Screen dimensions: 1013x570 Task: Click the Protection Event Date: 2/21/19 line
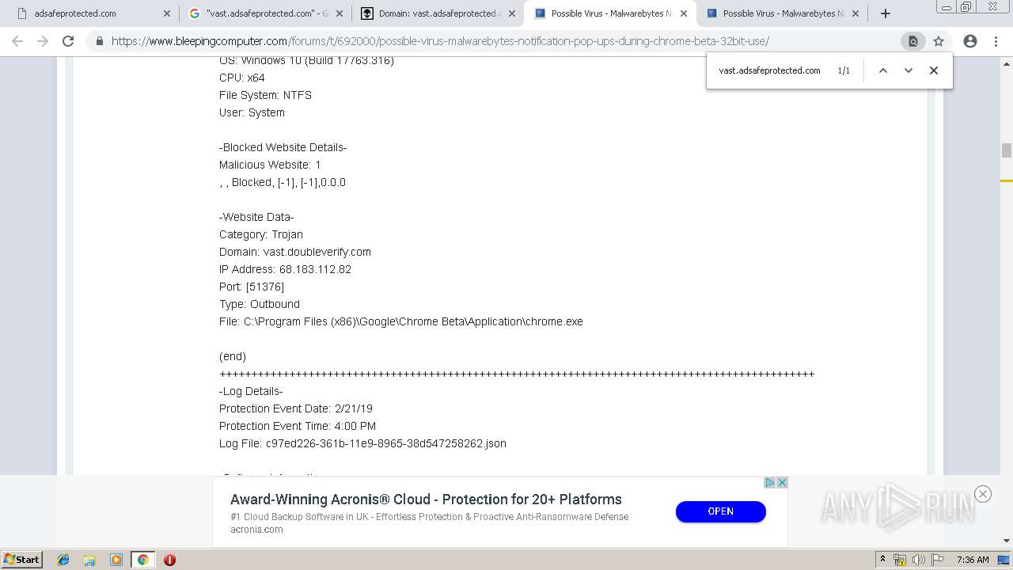296,408
